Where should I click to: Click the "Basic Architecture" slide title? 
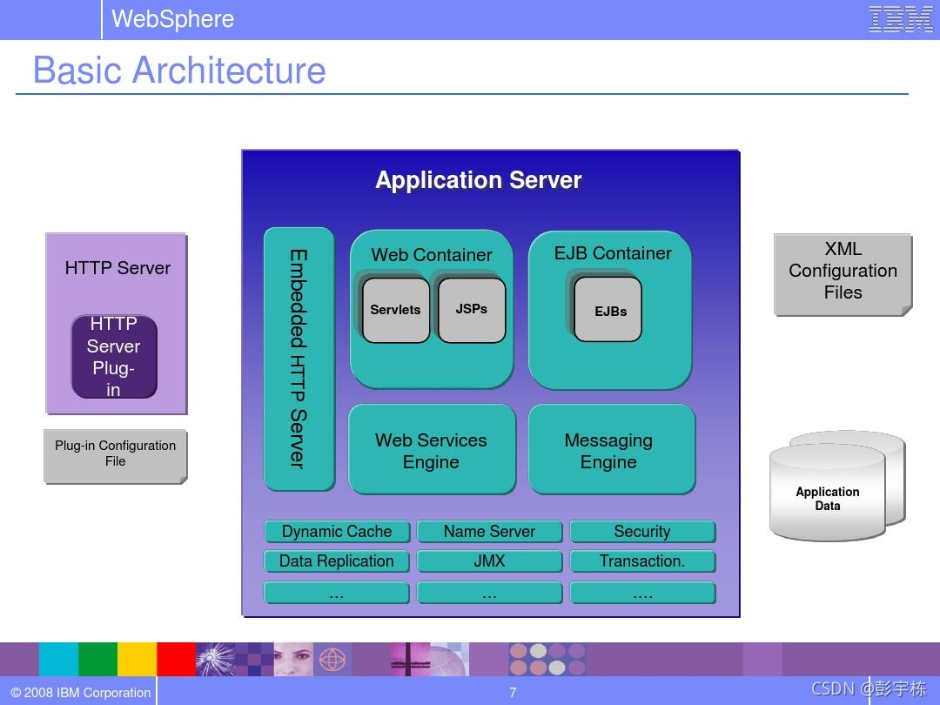tap(179, 70)
